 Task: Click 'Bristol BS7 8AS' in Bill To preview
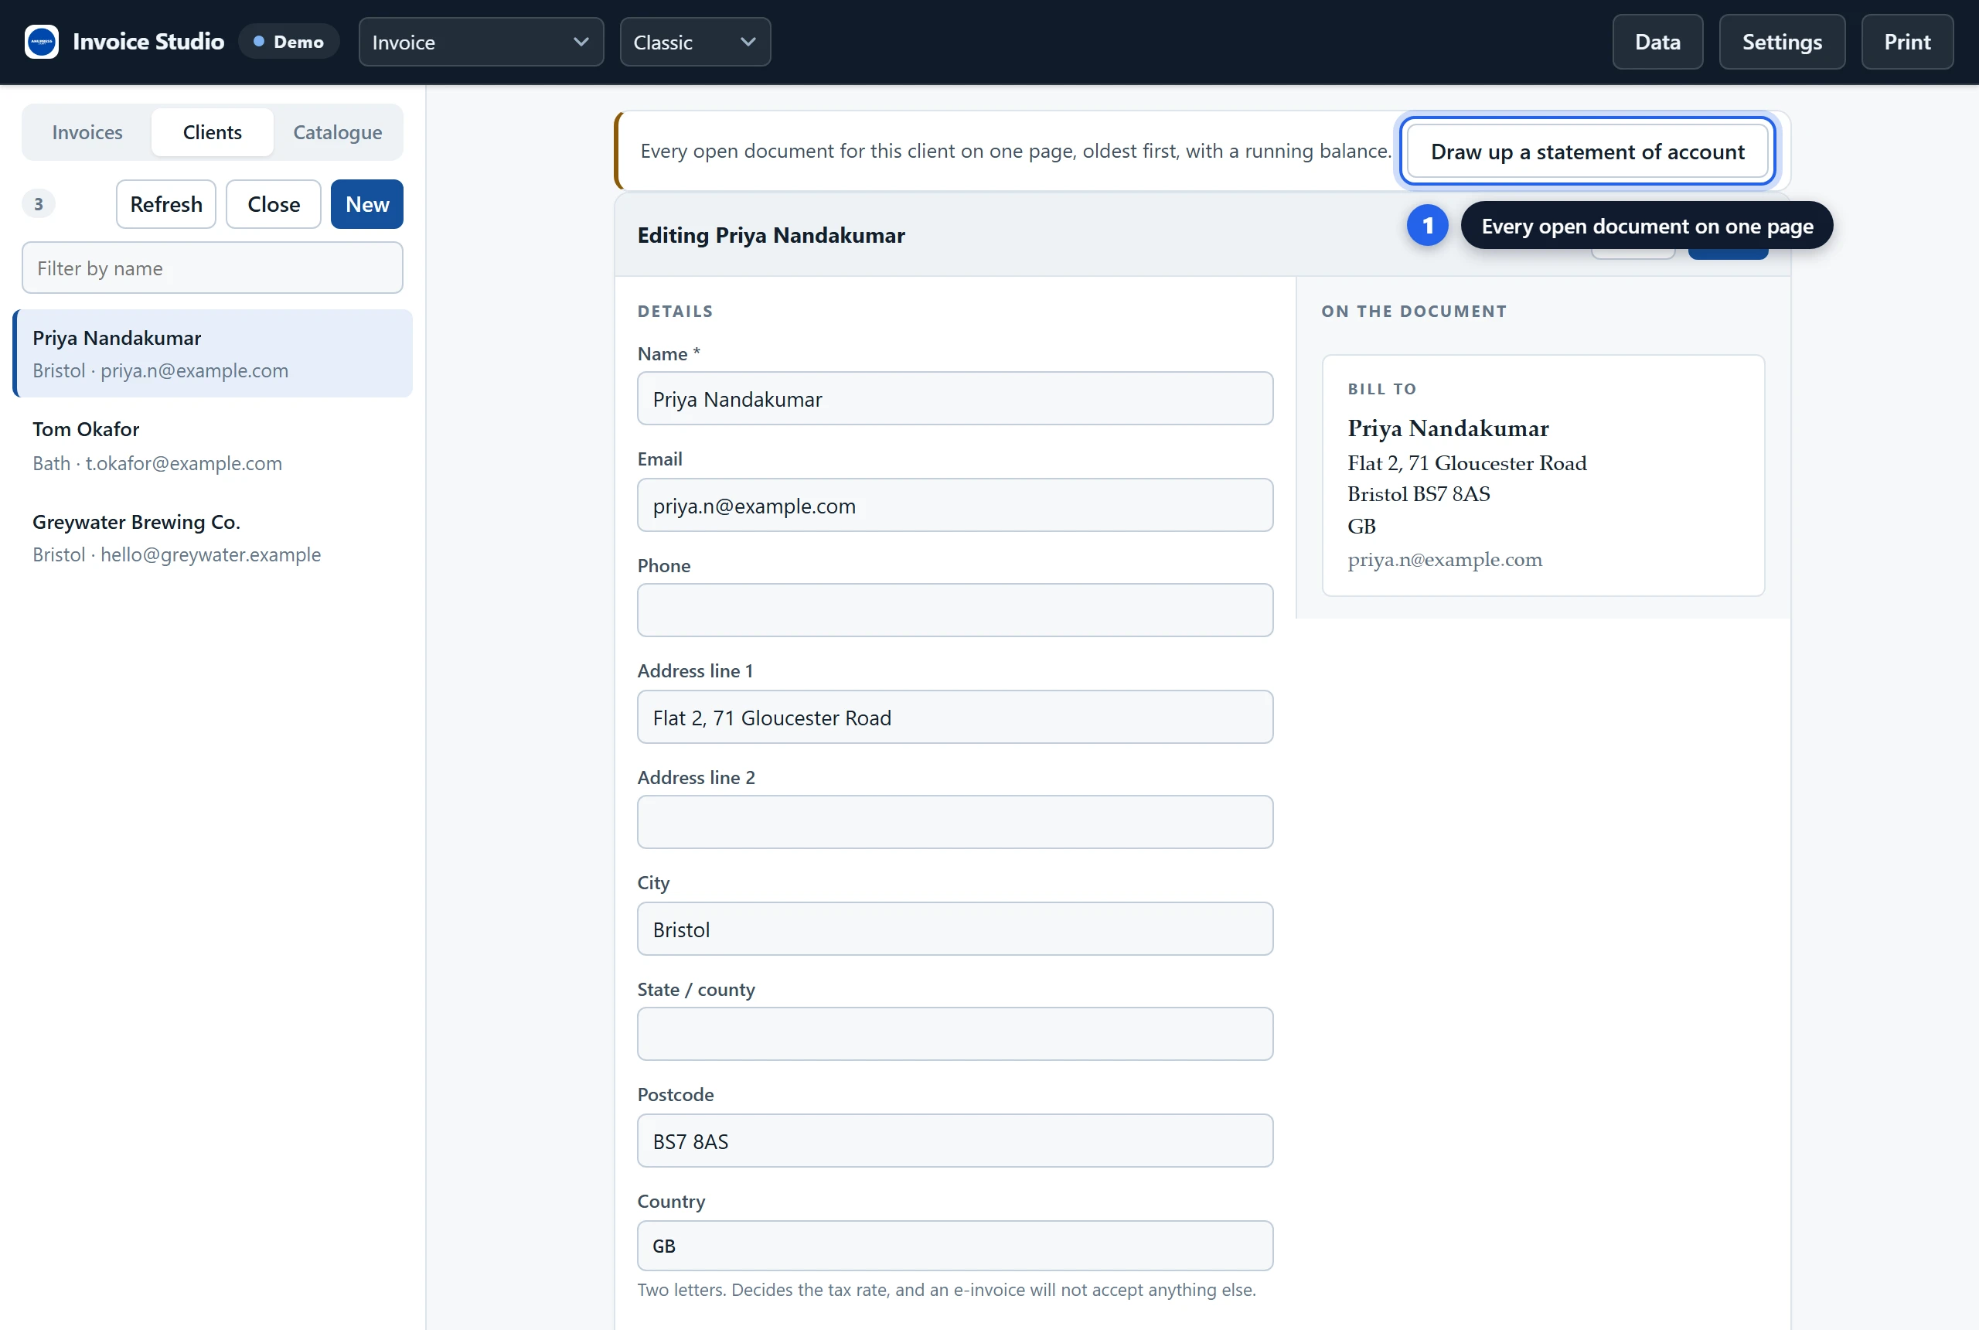[x=1419, y=493]
